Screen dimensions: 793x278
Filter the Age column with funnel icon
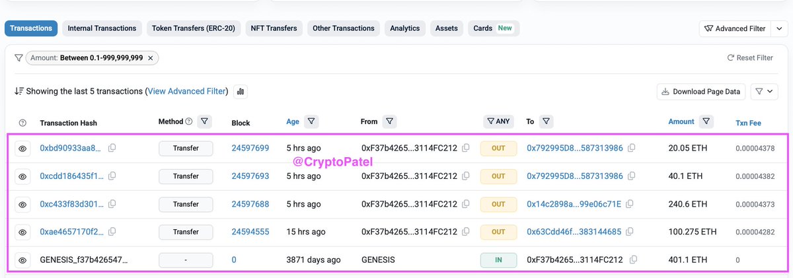click(311, 122)
